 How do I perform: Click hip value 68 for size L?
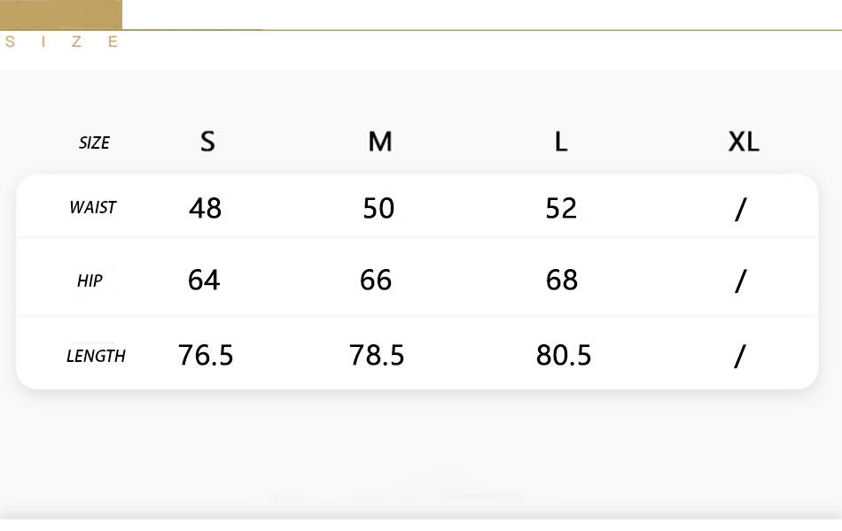tap(562, 280)
